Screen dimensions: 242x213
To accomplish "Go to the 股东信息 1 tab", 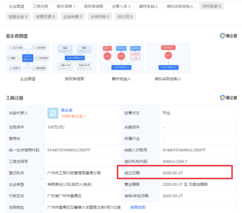I will point(66,6).
